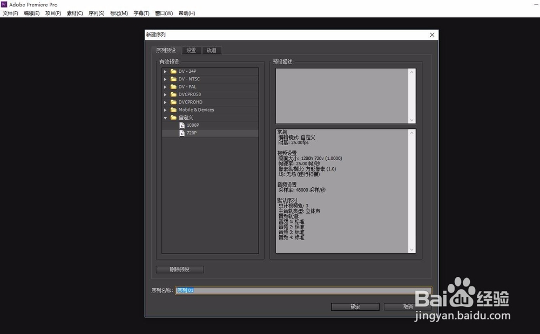Screen dimensions: 540x334
Task: Open the 文件(F) menu
Action: click(10, 13)
